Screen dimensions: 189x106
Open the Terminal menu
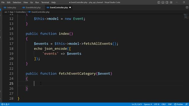(45, 2)
